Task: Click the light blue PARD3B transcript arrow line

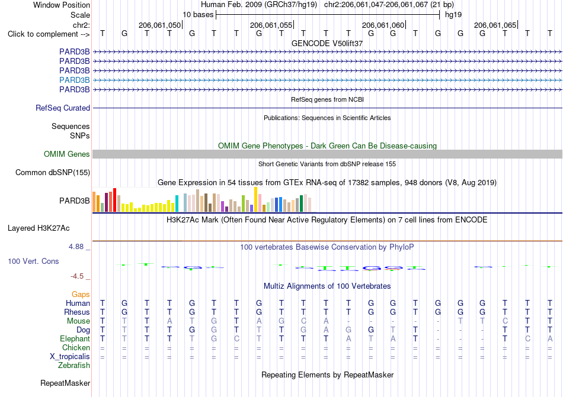Action: tap(328, 80)
